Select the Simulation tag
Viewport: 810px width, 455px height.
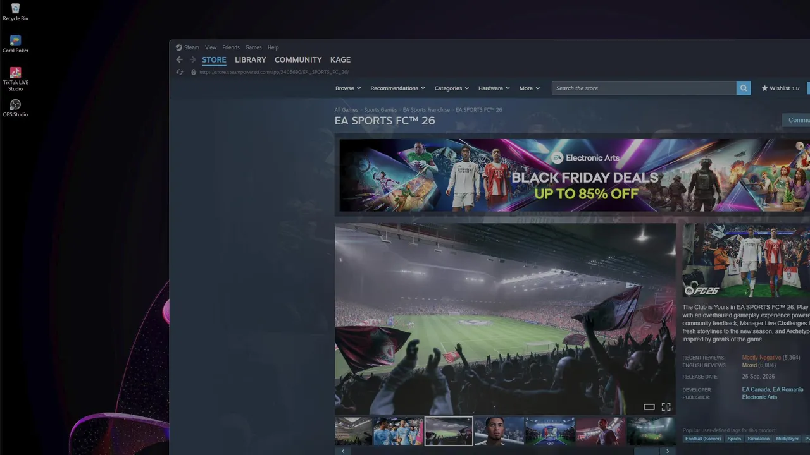758,439
